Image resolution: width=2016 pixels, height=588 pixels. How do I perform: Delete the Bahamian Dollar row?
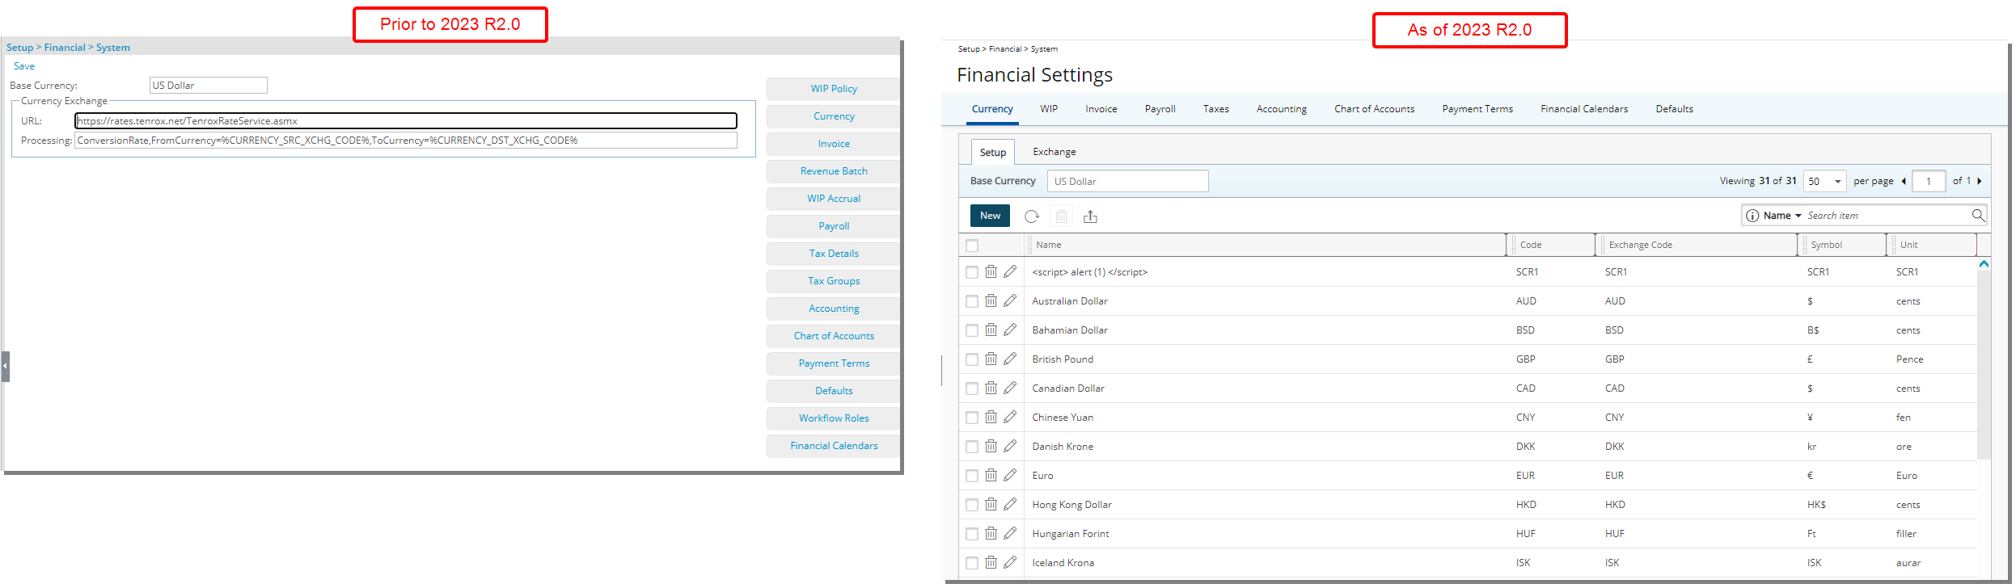[x=991, y=330]
